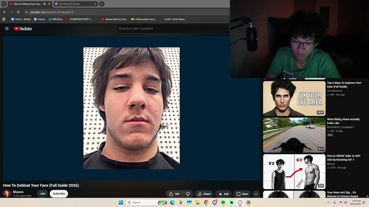Screen dimensions: 369x207
Task: Open the Windows Start menu
Action: [x=121, y=202]
